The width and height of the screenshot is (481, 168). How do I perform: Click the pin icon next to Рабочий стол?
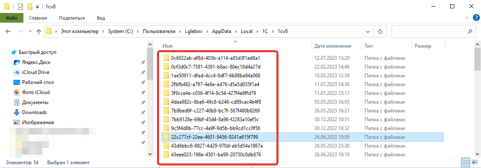click(143, 82)
